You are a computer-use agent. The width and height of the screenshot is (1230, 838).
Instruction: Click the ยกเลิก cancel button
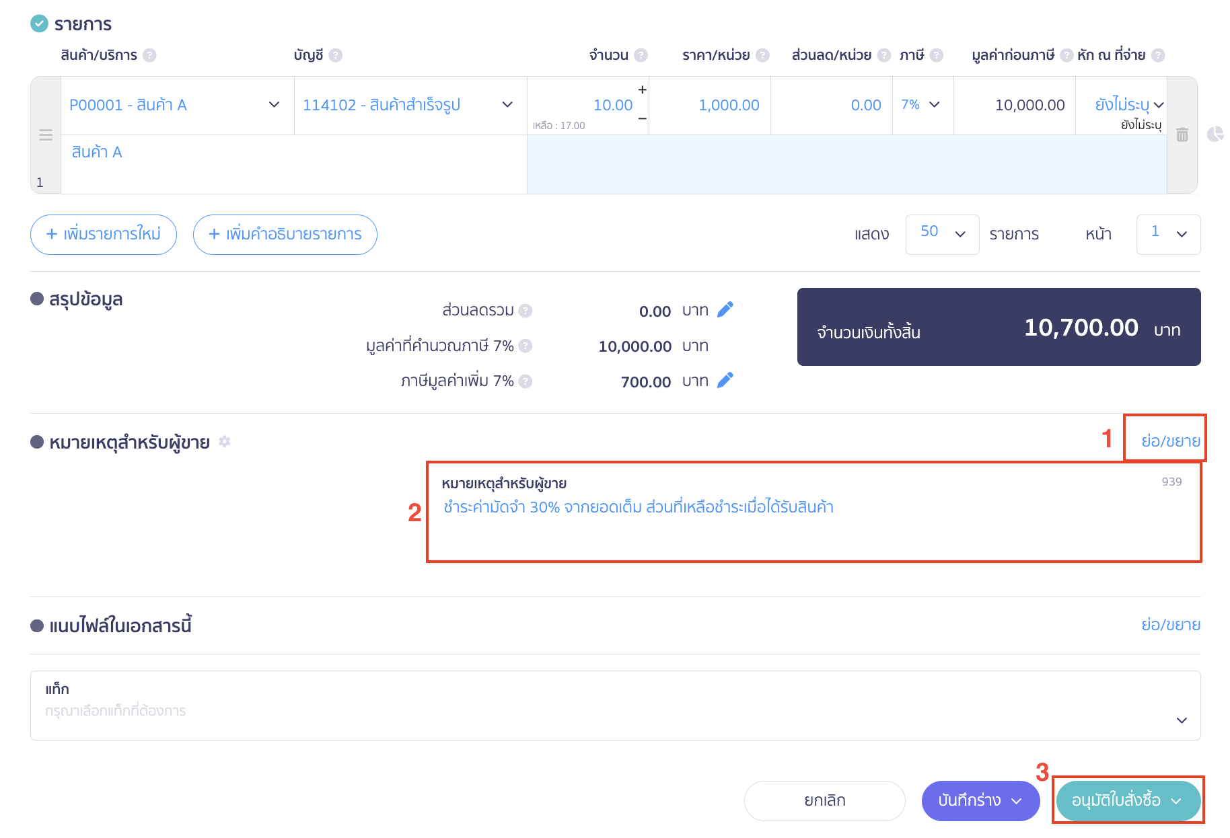point(824,800)
